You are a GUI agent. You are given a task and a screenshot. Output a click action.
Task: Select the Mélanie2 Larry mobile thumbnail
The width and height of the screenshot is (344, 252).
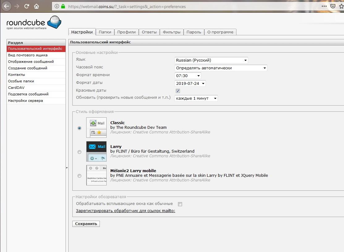(96, 175)
